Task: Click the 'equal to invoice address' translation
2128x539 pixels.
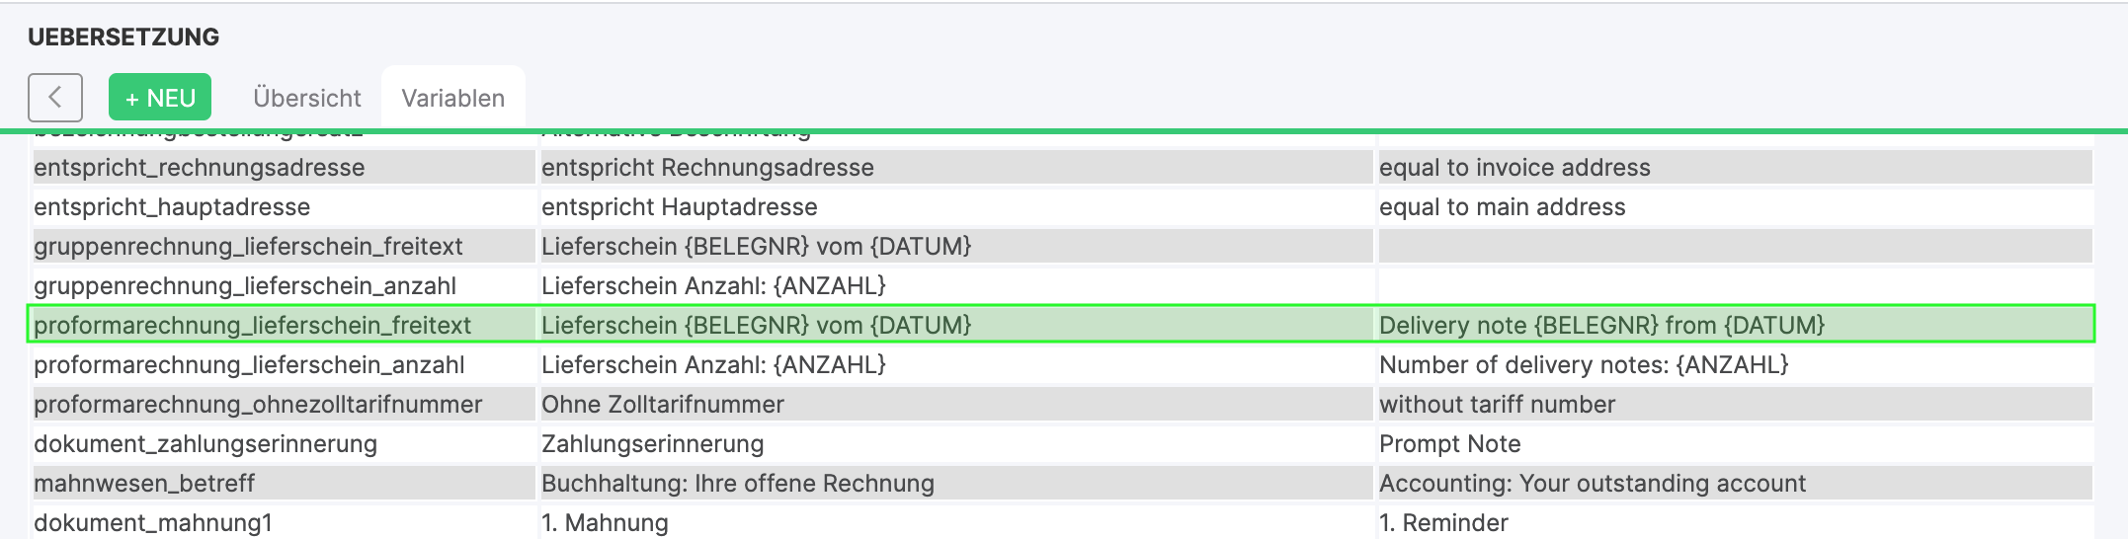Action: [x=1514, y=168]
